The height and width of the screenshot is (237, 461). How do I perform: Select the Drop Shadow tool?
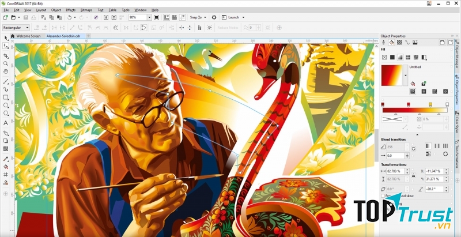6,141
